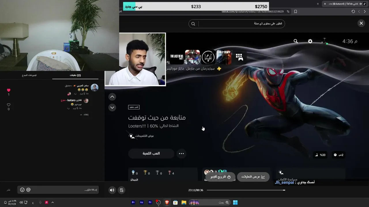369x207 pixels.
Task: Open Windows Start menu
Action: [x=235, y=202]
